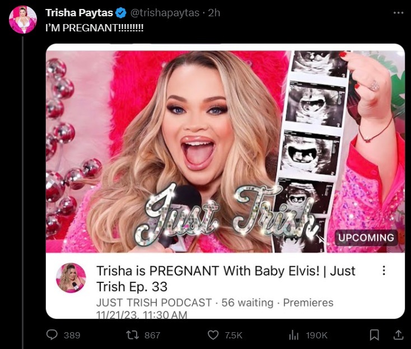Open the Just Trish video thumbnail
This screenshot has width=411, height=349.
[x=226, y=152]
